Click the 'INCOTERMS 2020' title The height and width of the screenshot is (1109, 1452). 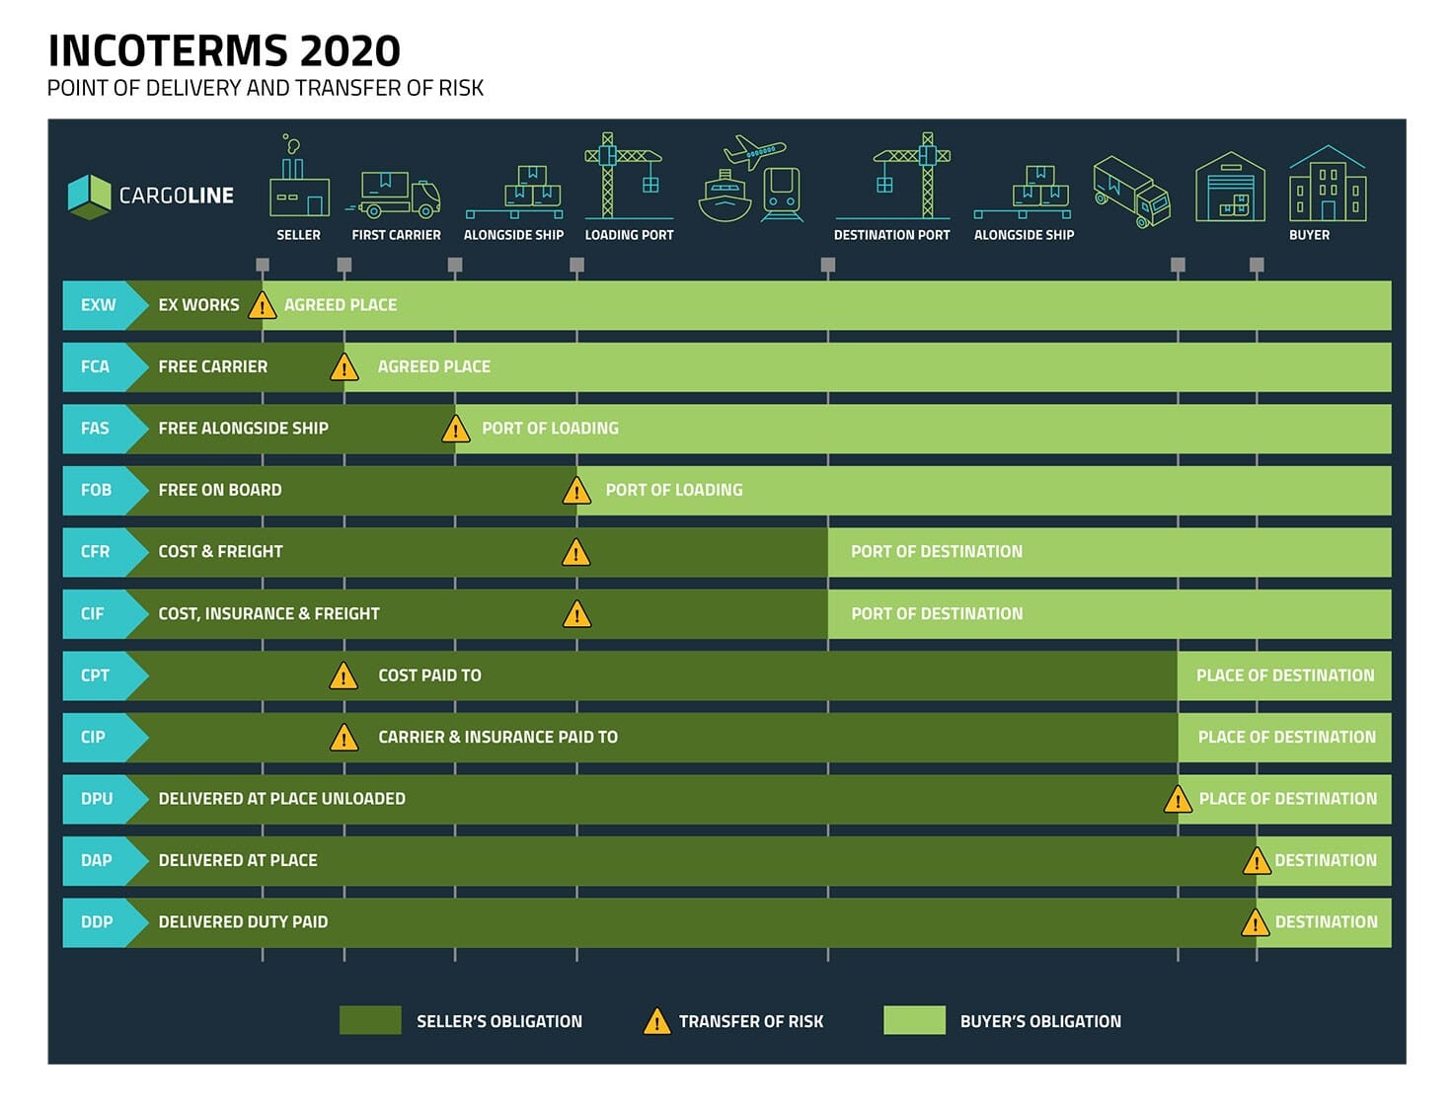tap(224, 51)
